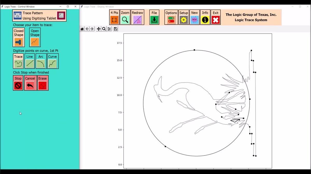Click the Exit button with red X
The height and width of the screenshot is (174, 311).
pos(216,17)
